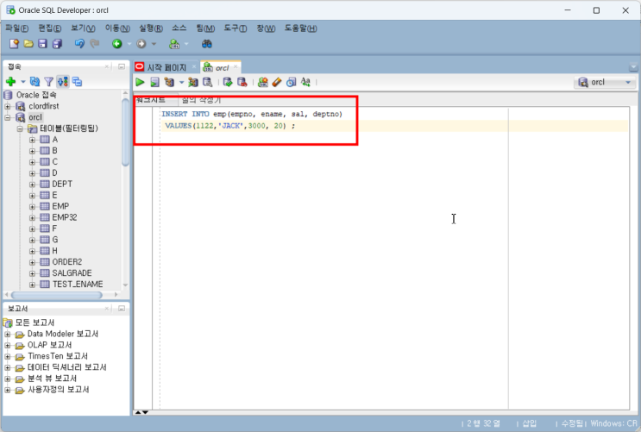This screenshot has width=641, height=432.
Task: Minimize the 보고서 panel
Action: [x=122, y=308]
